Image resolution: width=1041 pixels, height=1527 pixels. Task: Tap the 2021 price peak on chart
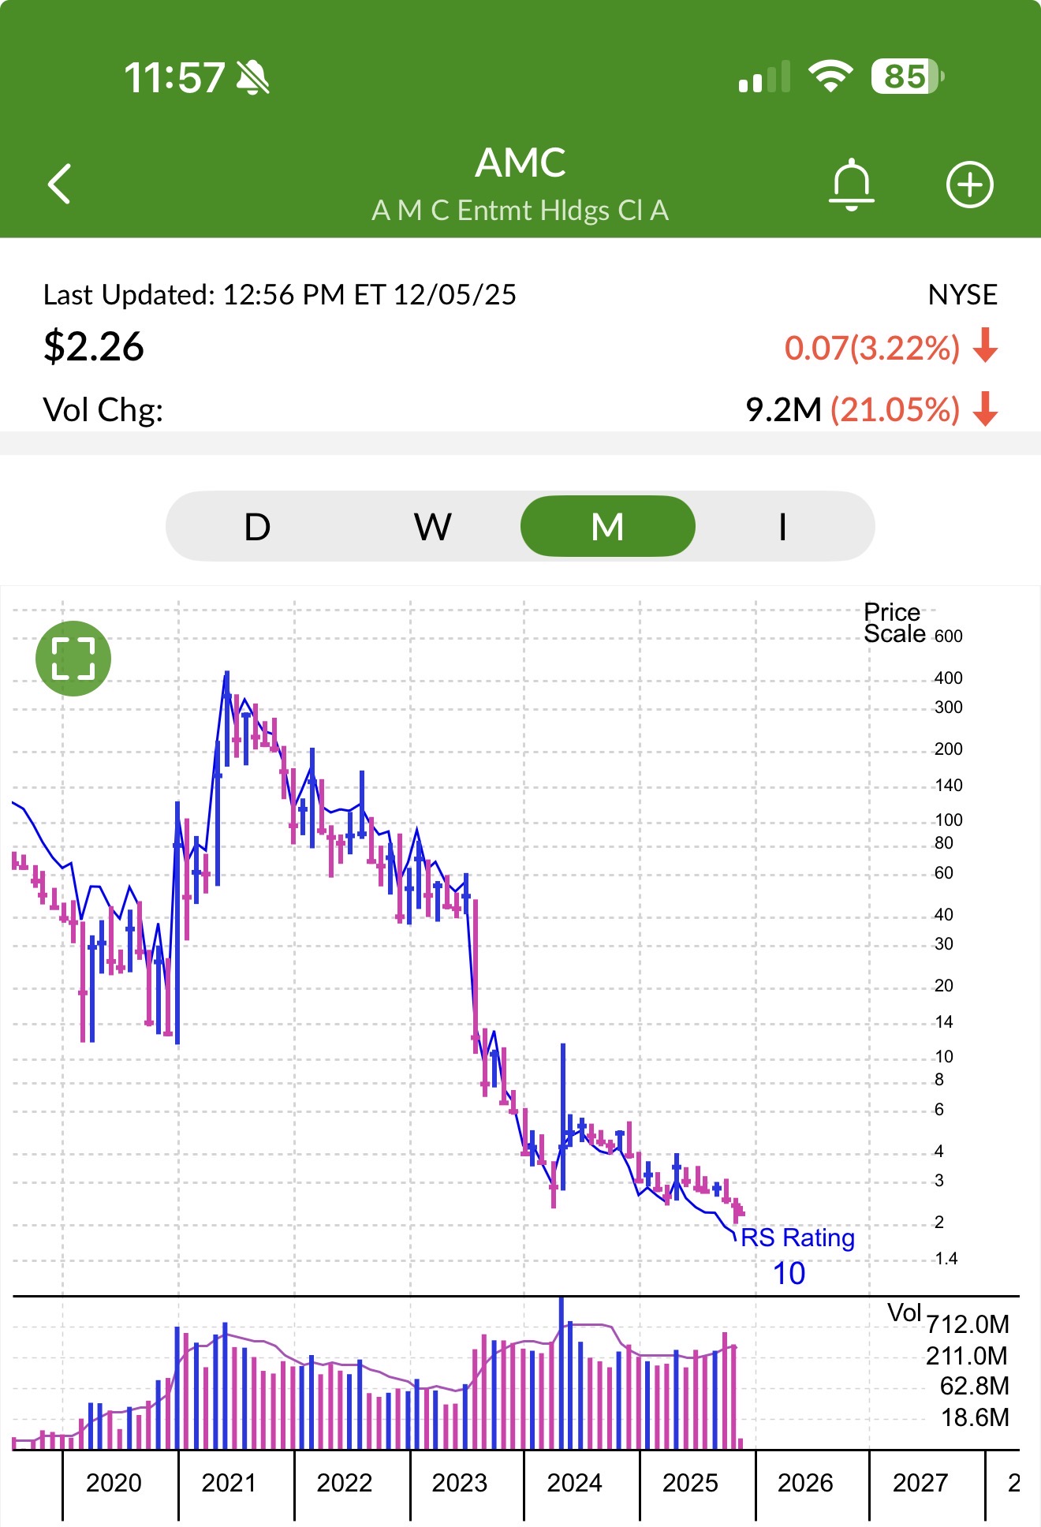click(226, 675)
